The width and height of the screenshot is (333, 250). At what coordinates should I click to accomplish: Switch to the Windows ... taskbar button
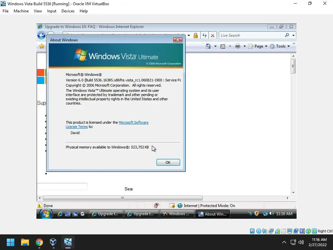coord(177,214)
